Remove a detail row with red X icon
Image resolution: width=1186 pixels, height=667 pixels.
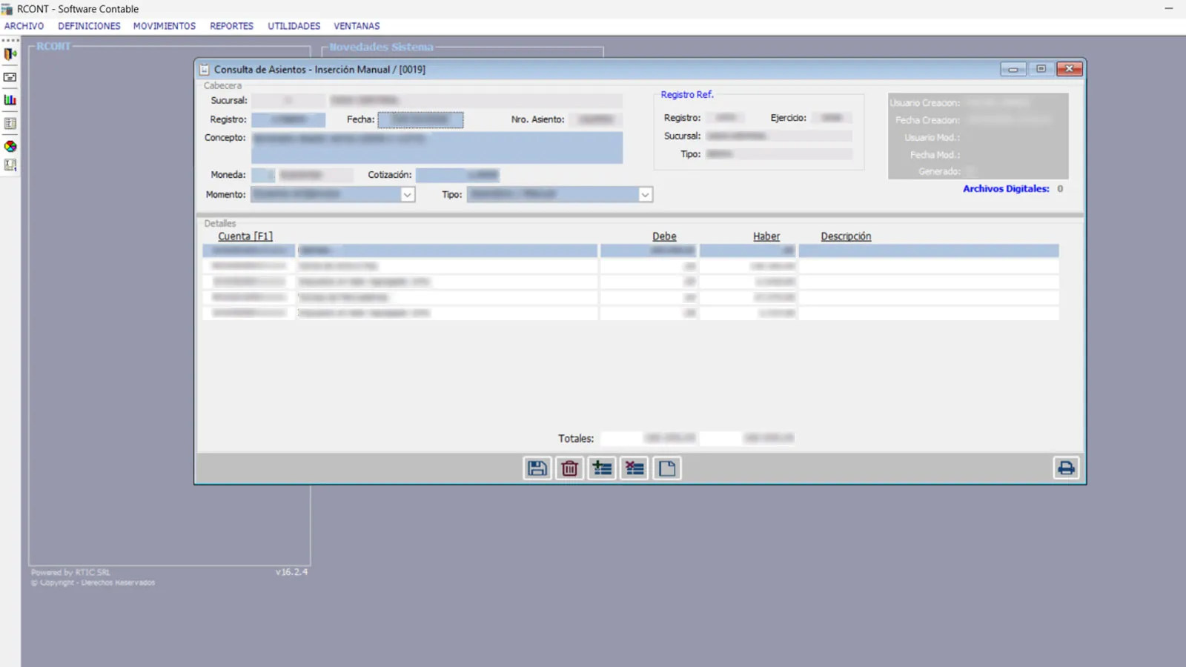pos(635,468)
